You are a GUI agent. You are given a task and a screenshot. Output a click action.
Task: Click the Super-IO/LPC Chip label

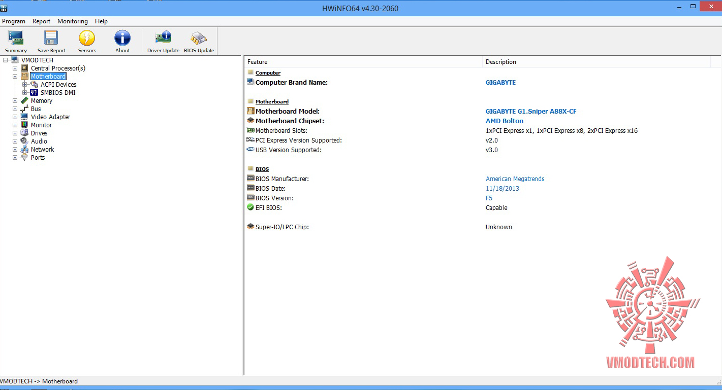282,227
